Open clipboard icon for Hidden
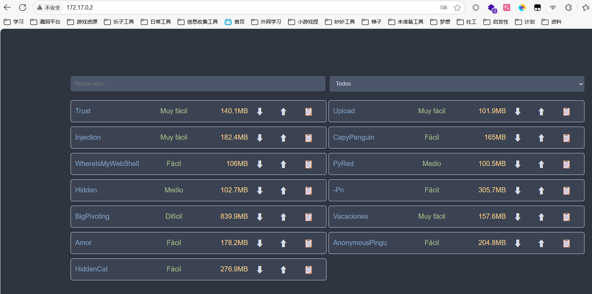 (309, 191)
